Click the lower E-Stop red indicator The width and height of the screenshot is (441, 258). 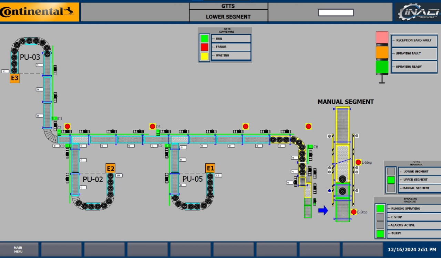point(353,212)
